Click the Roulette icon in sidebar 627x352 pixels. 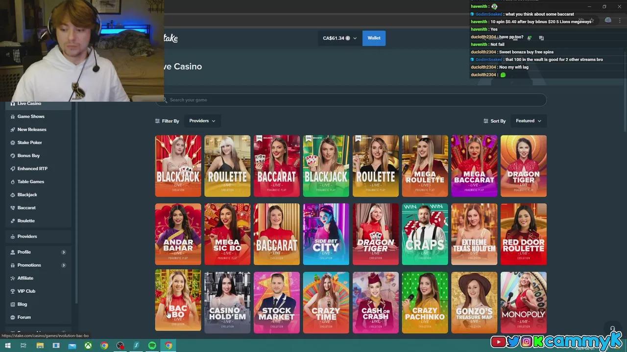click(13, 221)
